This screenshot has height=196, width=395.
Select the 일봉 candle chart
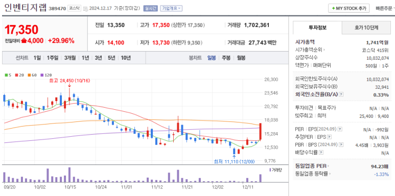[212, 58]
